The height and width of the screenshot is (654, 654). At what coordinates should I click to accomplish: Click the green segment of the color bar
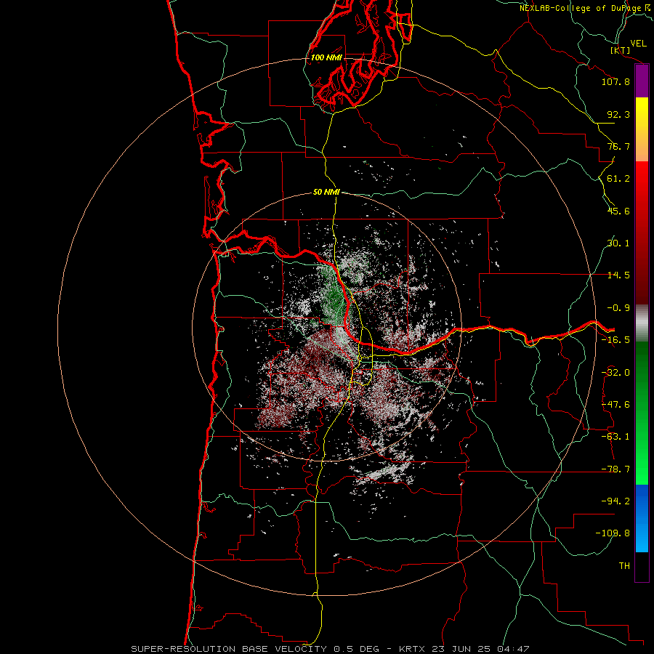[x=642, y=413]
